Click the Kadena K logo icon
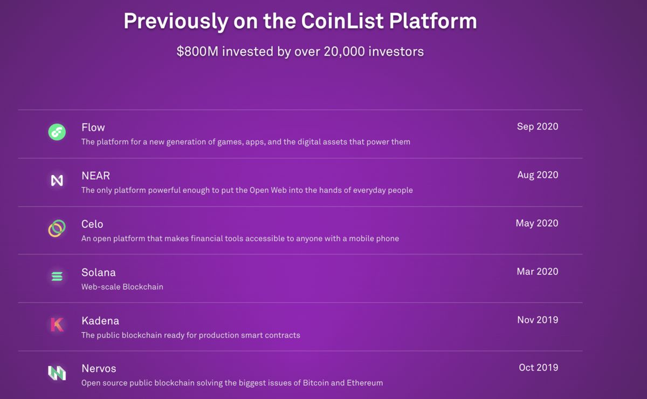The width and height of the screenshot is (647, 399). (57, 324)
